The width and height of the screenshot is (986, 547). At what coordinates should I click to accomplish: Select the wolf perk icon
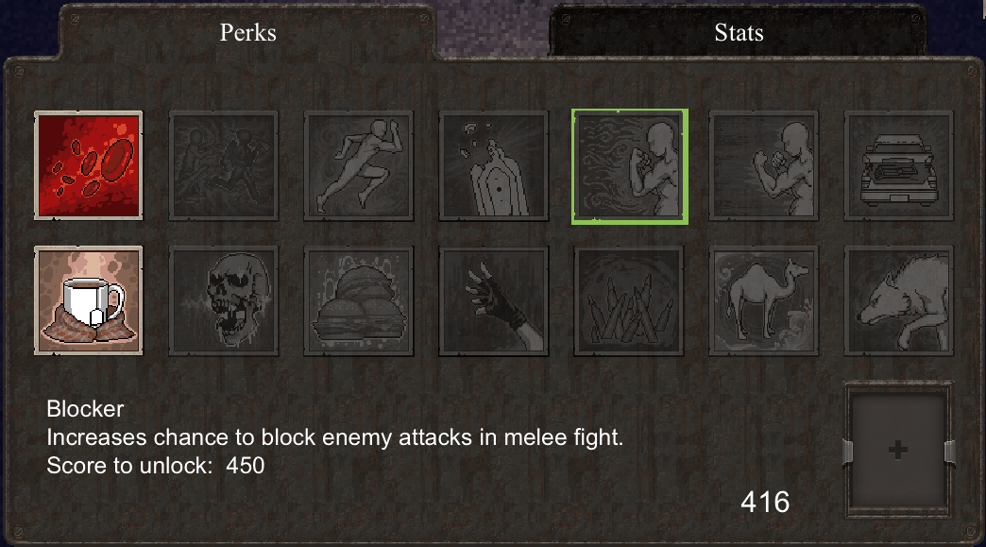(898, 300)
